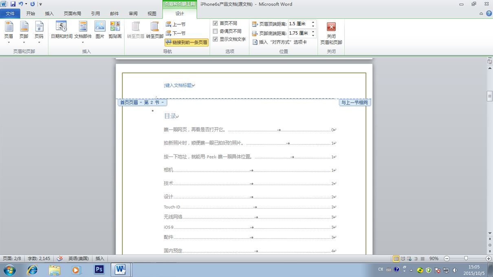Save document via quick access toolbar

(x=13, y=4)
